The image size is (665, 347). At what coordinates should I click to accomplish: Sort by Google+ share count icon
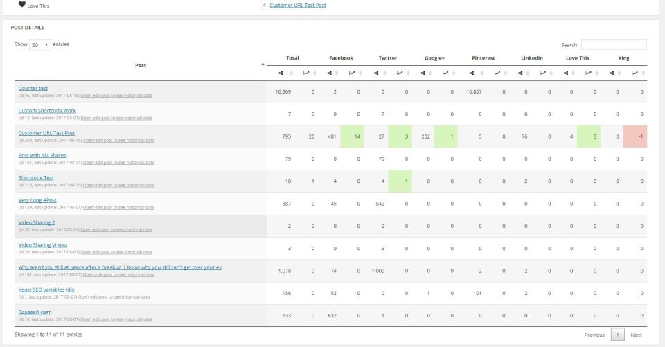(424, 73)
